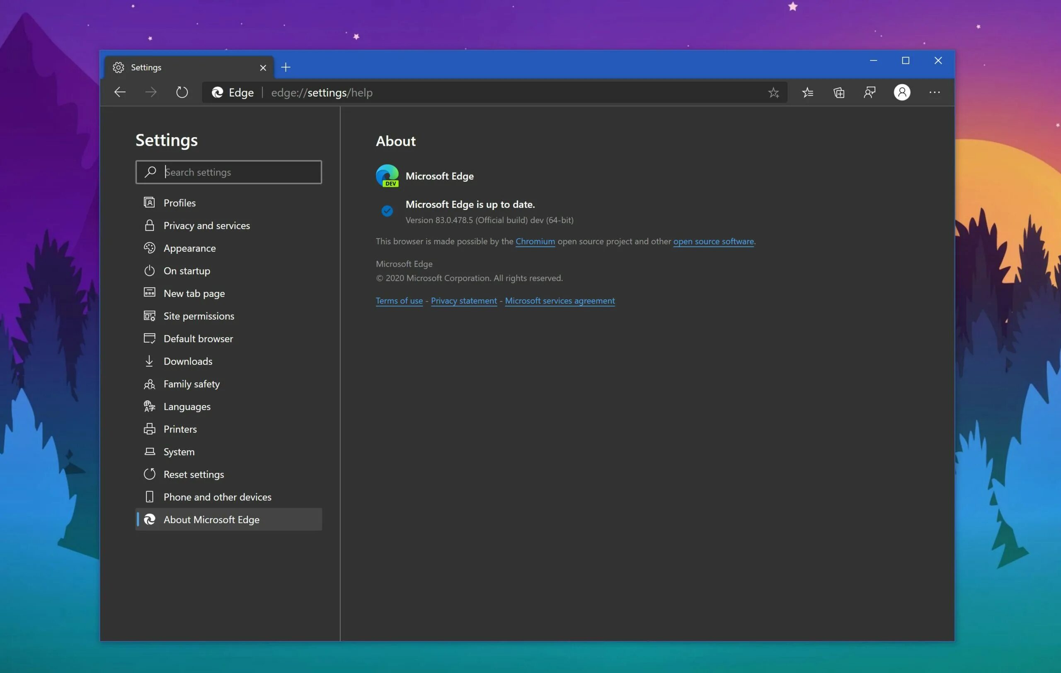Click the Send feedback toolbar icon
This screenshot has height=673, width=1061.
870,92
